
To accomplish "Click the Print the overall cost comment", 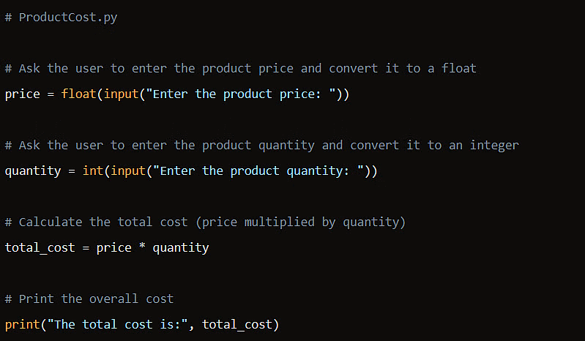I will click(89, 299).
